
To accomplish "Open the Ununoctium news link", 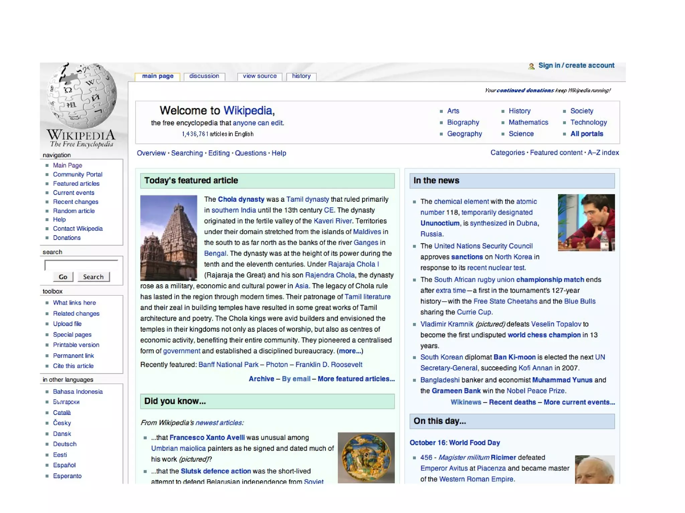I will click(440, 223).
